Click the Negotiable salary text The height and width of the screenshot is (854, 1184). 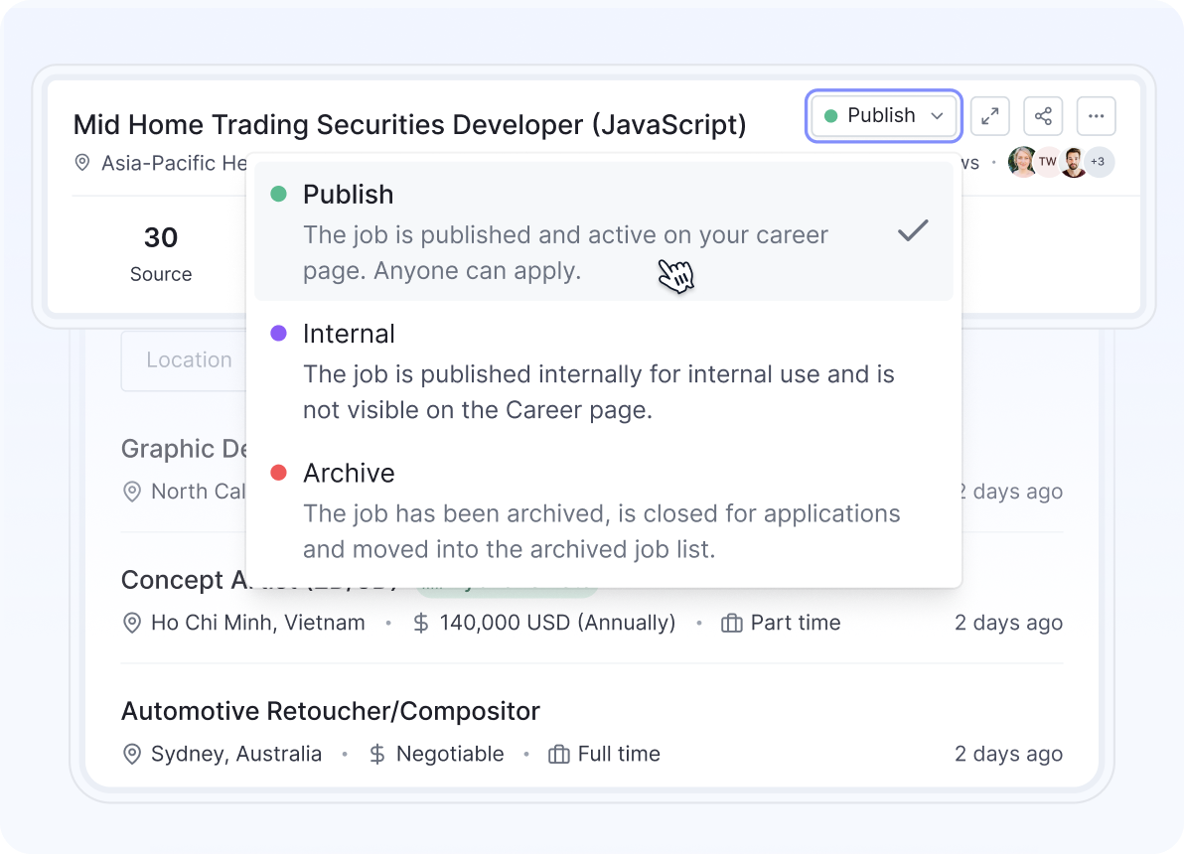click(x=450, y=755)
